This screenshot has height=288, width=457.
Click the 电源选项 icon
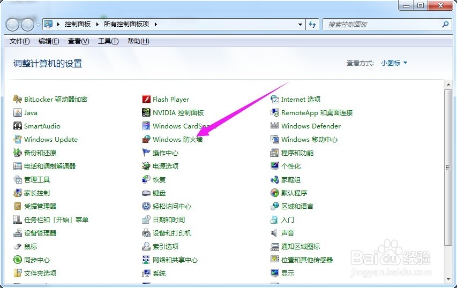(x=146, y=166)
